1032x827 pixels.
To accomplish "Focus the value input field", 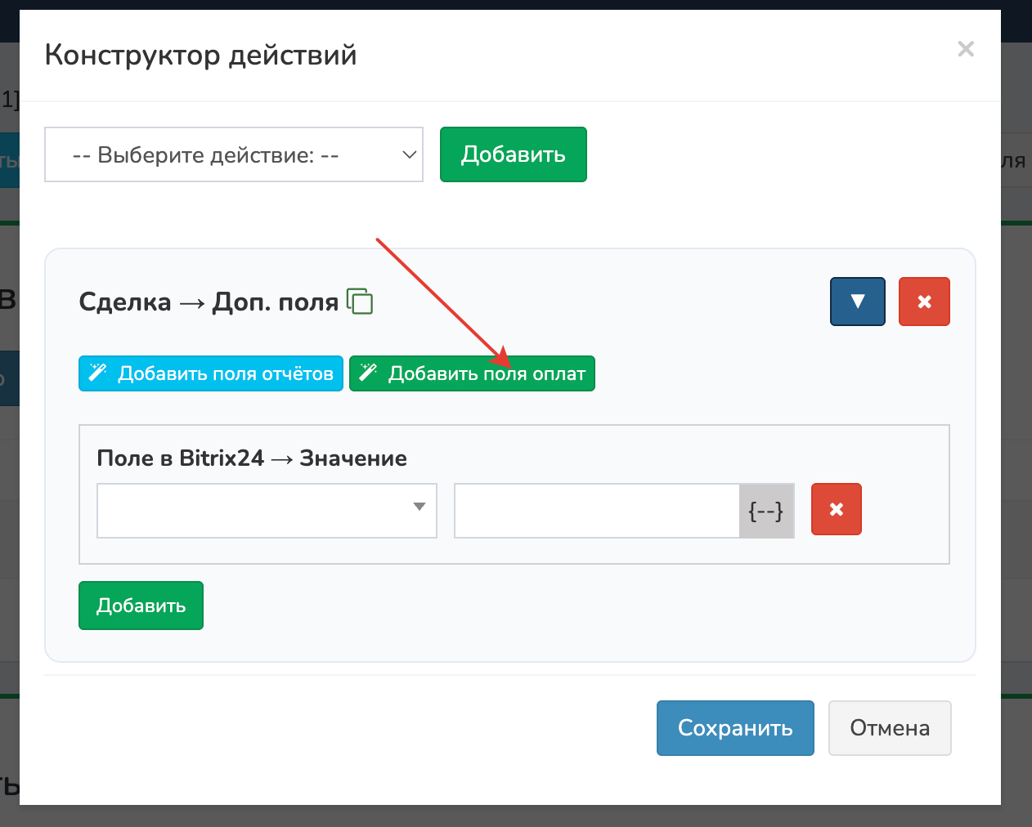I will [x=597, y=511].
